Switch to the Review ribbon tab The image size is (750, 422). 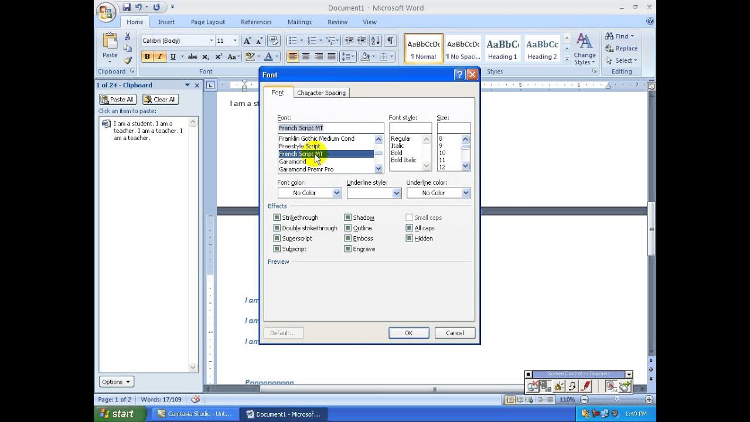tap(337, 22)
